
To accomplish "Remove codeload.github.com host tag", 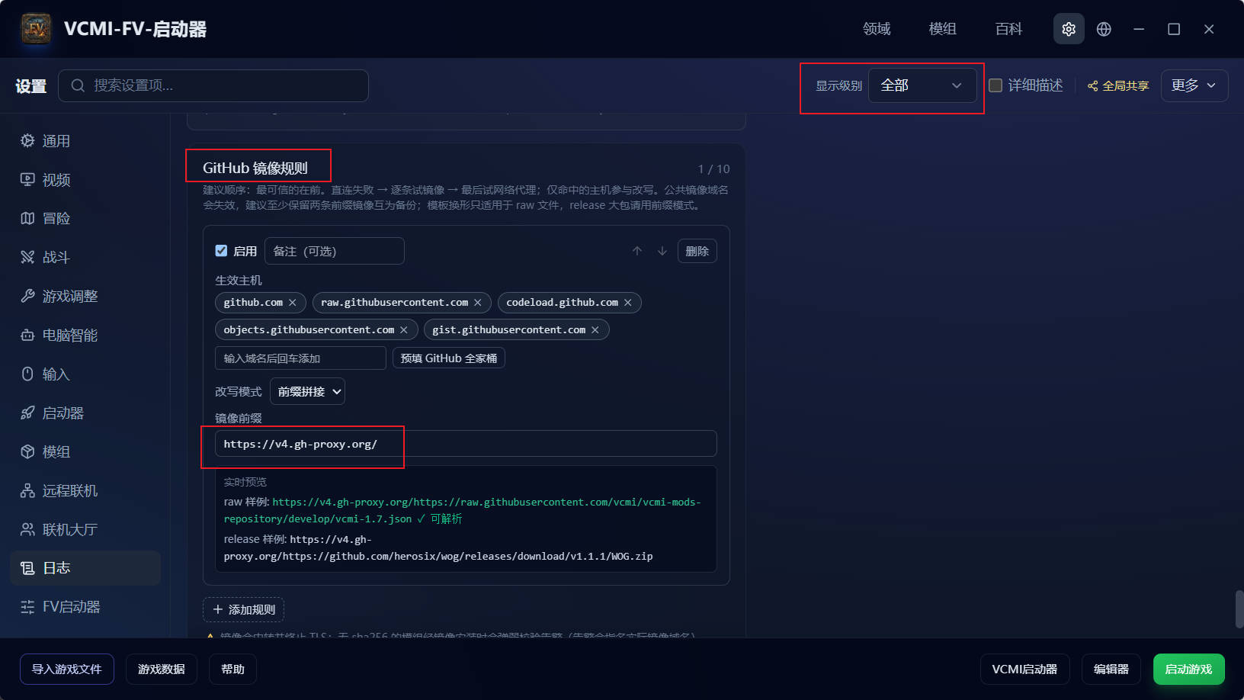I will (628, 303).
